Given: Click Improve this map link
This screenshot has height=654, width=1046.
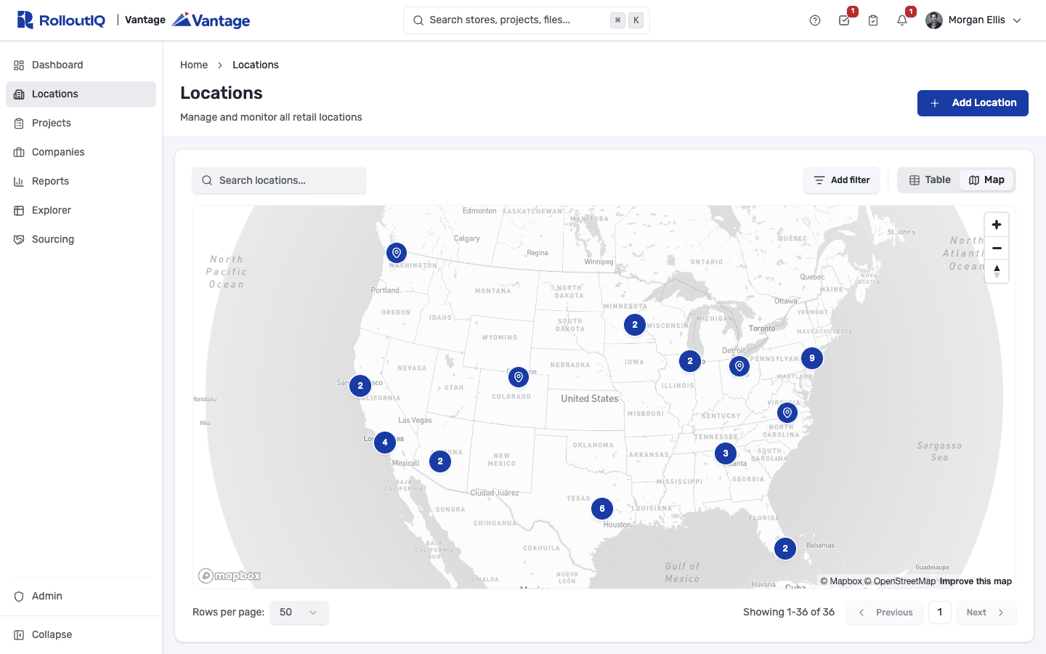Looking at the screenshot, I should tap(976, 581).
